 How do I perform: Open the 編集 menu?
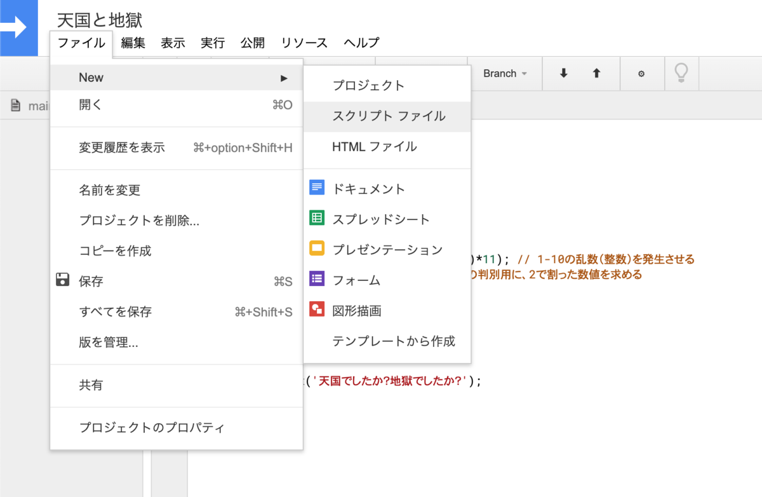pyautogui.click(x=133, y=43)
